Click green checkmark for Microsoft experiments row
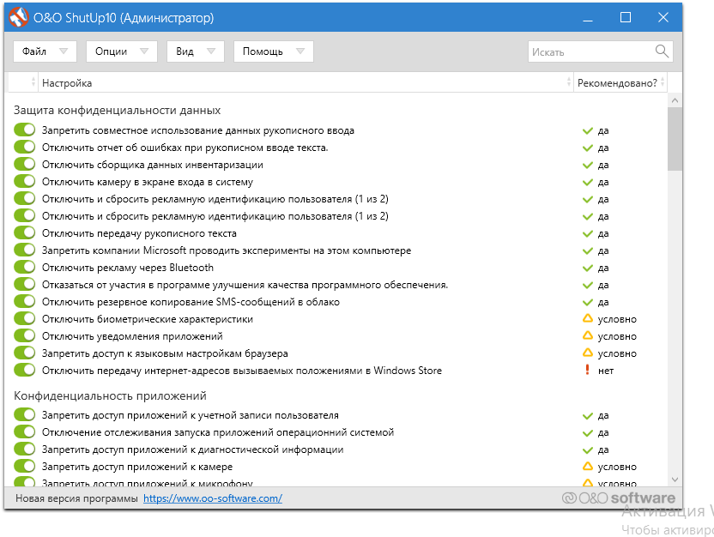This screenshot has height=537, width=714. (587, 251)
